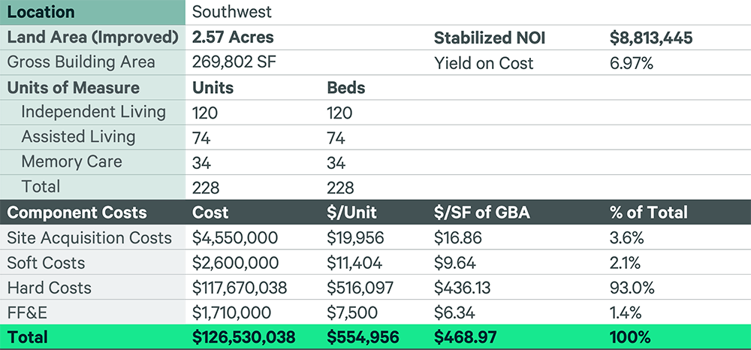The width and height of the screenshot is (751, 350).
Task: Click the Stabilized NOI value $8,813,445
Action: coord(651,38)
